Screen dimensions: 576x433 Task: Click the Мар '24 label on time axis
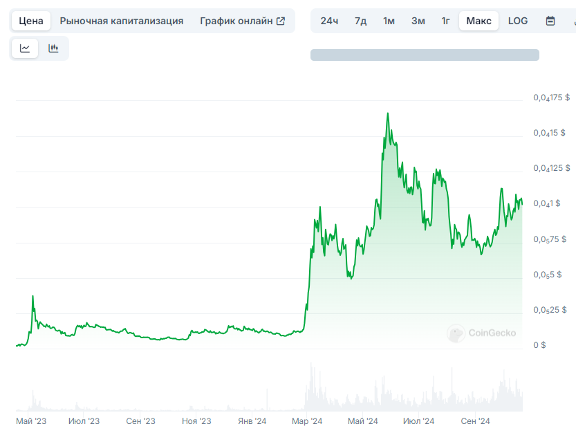(307, 421)
